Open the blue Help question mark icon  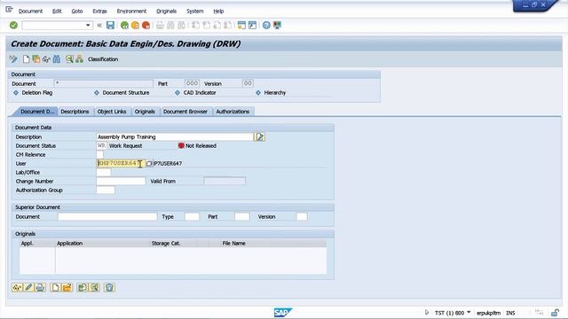tap(266, 25)
